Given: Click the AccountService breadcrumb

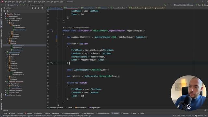Looking at the screenshot, I should [81, 108].
